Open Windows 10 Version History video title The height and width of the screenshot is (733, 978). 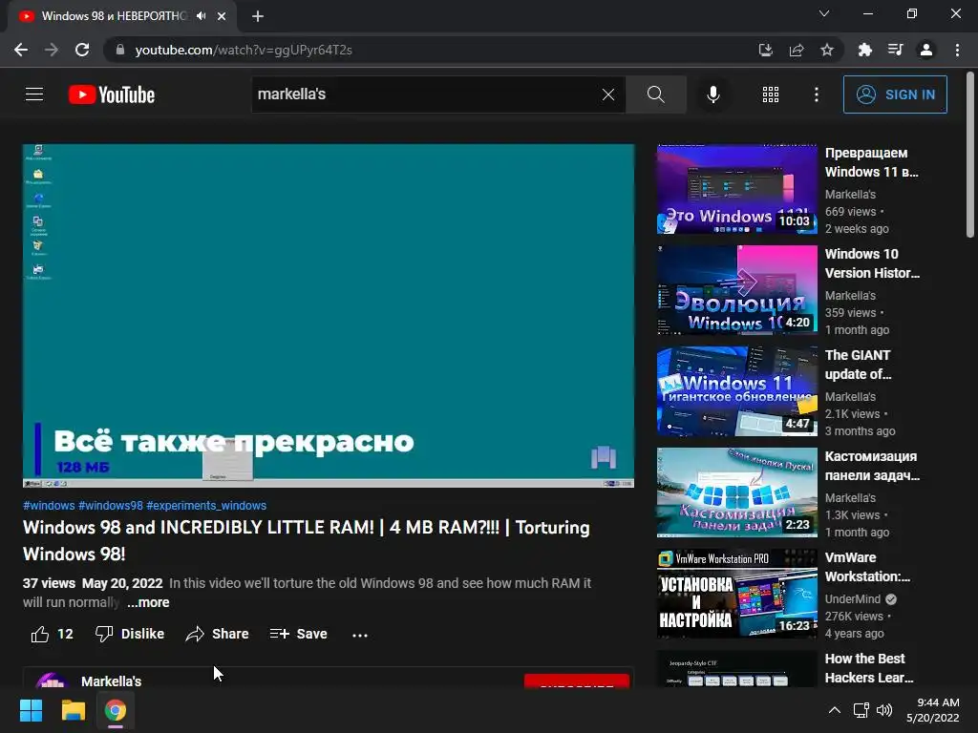pos(872,263)
